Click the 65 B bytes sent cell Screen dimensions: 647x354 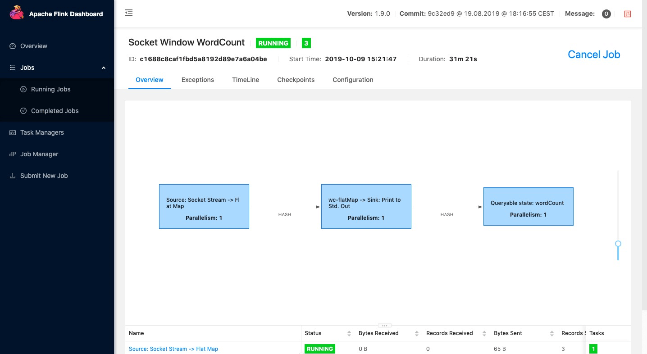(x=500, y=349)
